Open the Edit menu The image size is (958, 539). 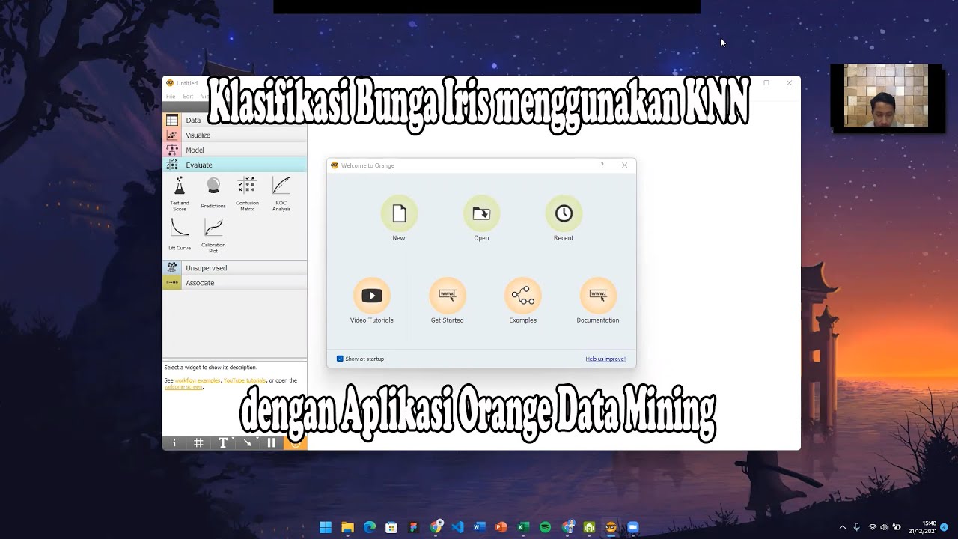(x=188, y=97)
